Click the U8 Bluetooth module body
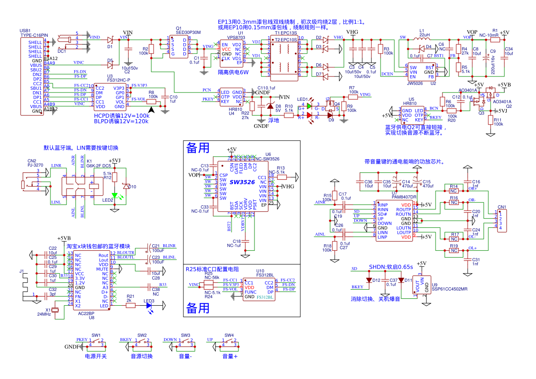 coord(92,280)
